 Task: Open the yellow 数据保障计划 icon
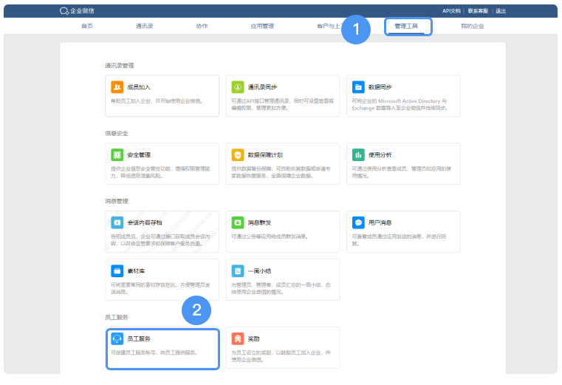238,154
